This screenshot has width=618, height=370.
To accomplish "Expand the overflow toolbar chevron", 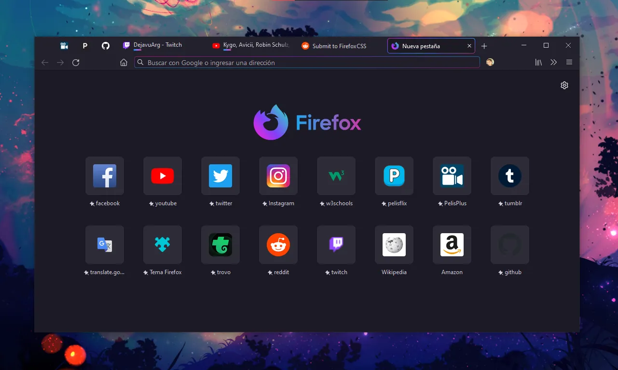I will pyautogui.click(x=553, y=62).
